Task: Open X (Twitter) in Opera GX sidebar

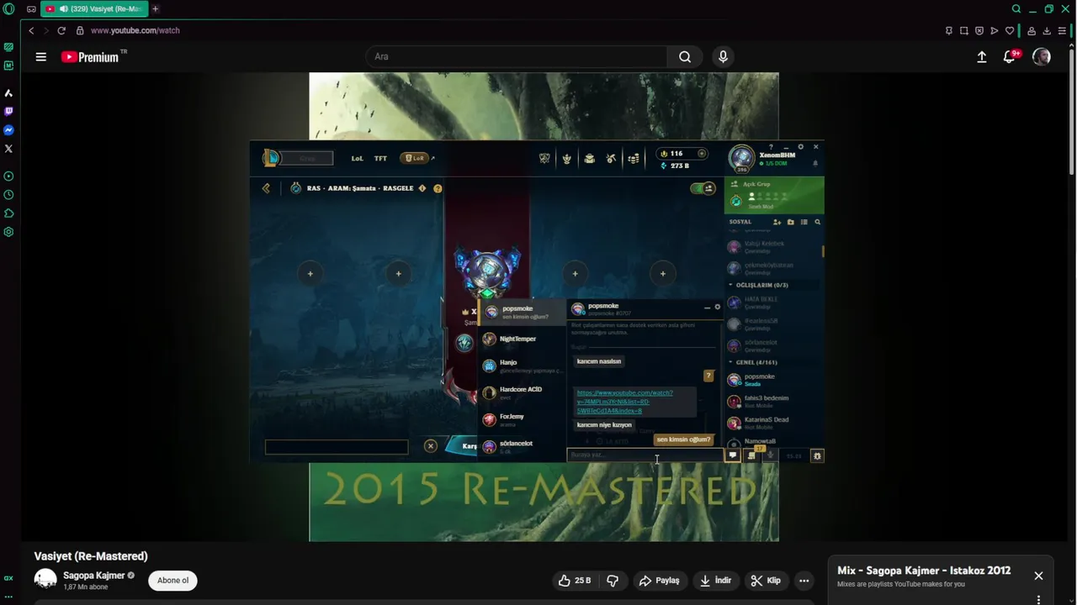Action: coord(8,149)
